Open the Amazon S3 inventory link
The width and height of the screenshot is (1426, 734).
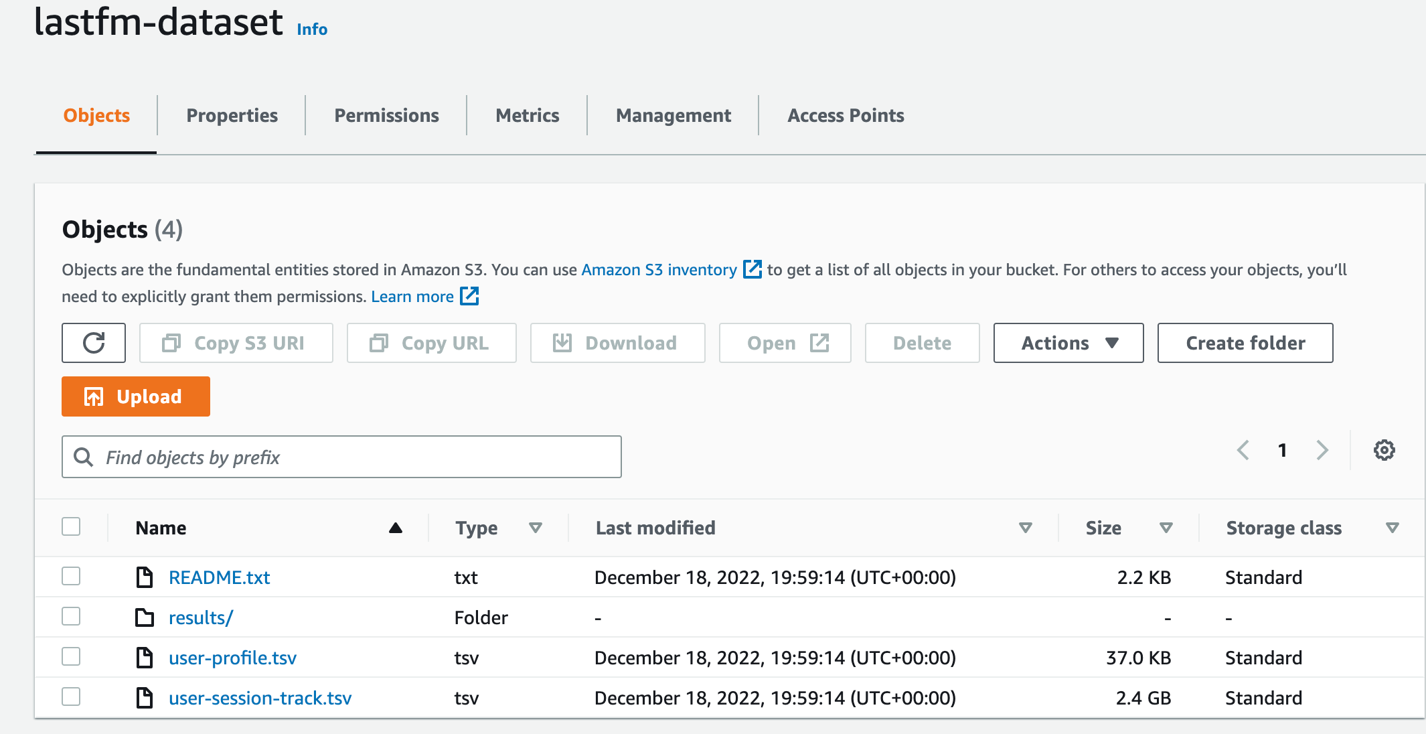(x=659, y=270)
